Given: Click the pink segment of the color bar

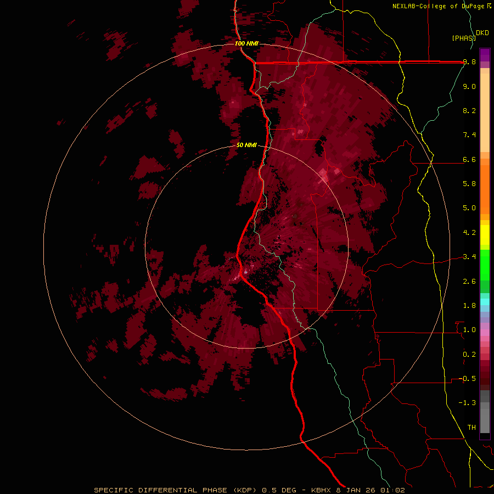Looking at the screenshot, I should (x=485, y=333).
